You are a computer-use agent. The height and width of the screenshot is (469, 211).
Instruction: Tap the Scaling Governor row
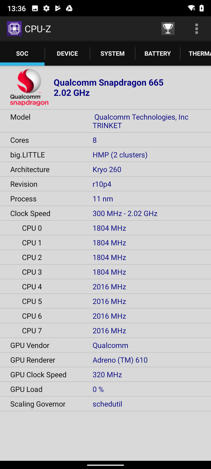coord(105,404)
